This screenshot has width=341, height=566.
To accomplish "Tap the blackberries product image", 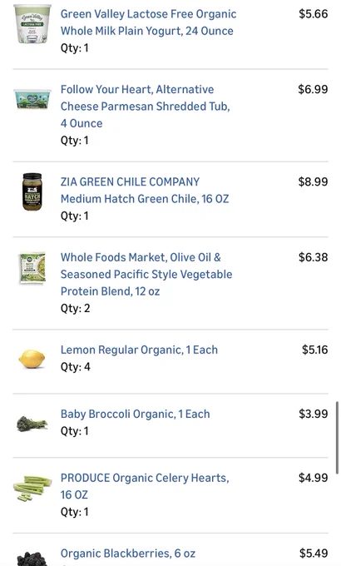I will pyautogui.click(x=32, y=558).
